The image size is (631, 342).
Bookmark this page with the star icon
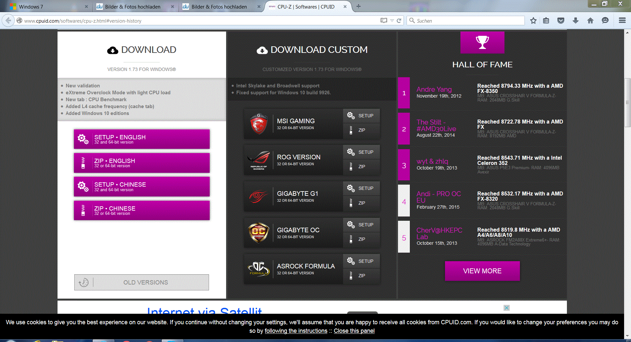click(x=533, y=21)
